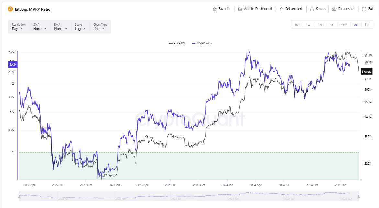
Task: Open Full screen view icon
Action: (364, 9)
